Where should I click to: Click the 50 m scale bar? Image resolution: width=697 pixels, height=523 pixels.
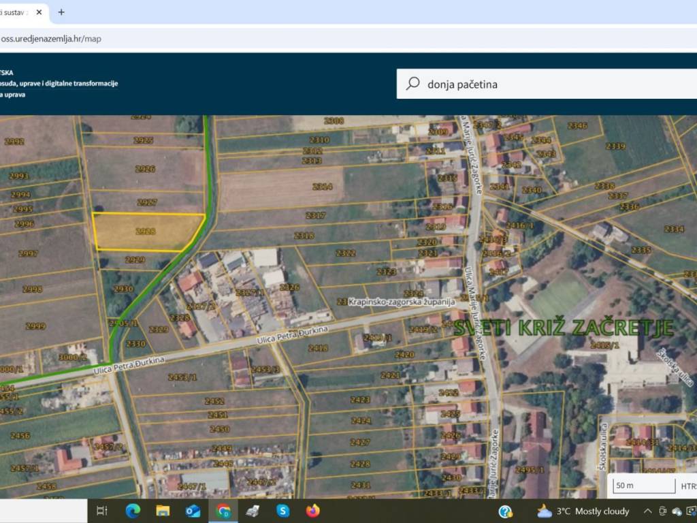643,486
